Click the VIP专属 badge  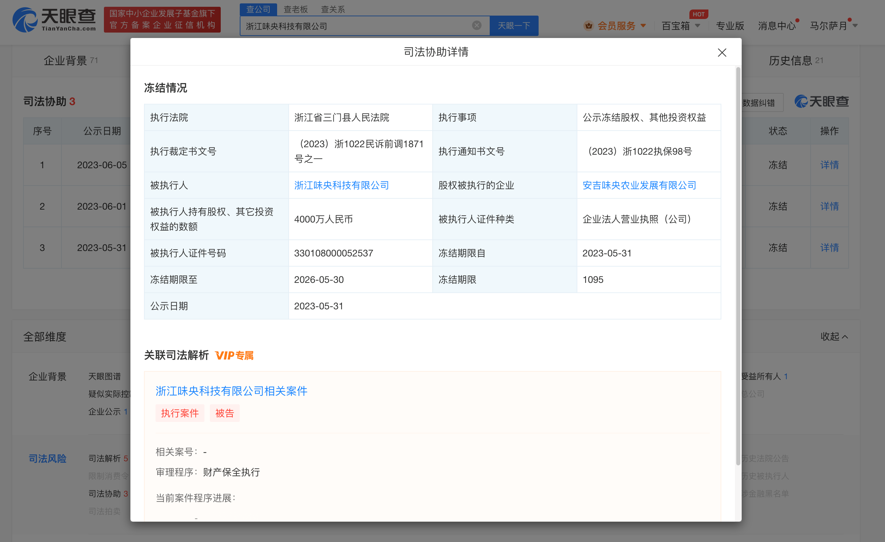coord(234,355)
